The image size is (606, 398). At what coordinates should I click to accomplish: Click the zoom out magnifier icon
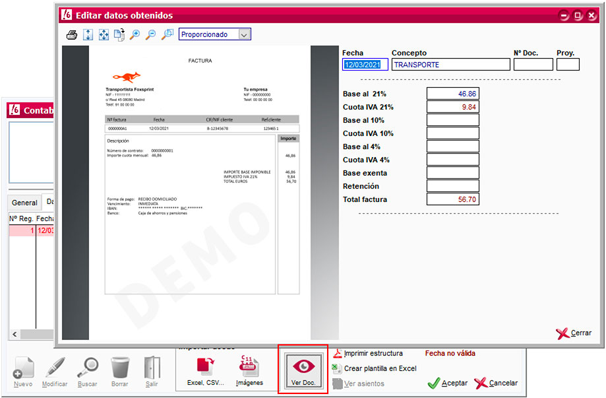[151, 34]
